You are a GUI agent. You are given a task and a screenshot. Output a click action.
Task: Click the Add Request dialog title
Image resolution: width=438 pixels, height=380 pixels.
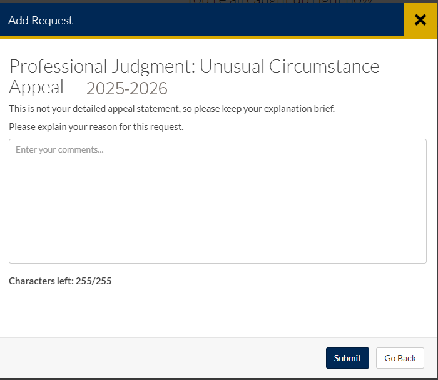pyautogui.click(x=41, y=21)
